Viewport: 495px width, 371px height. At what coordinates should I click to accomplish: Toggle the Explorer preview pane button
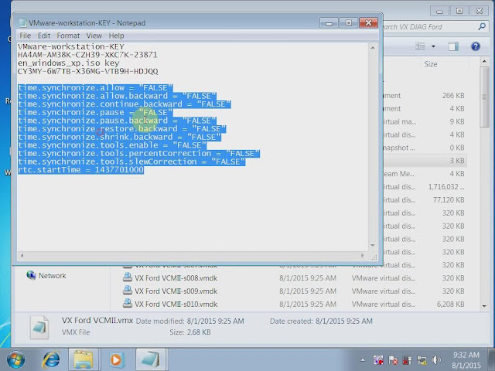click(x=453, y=46)
